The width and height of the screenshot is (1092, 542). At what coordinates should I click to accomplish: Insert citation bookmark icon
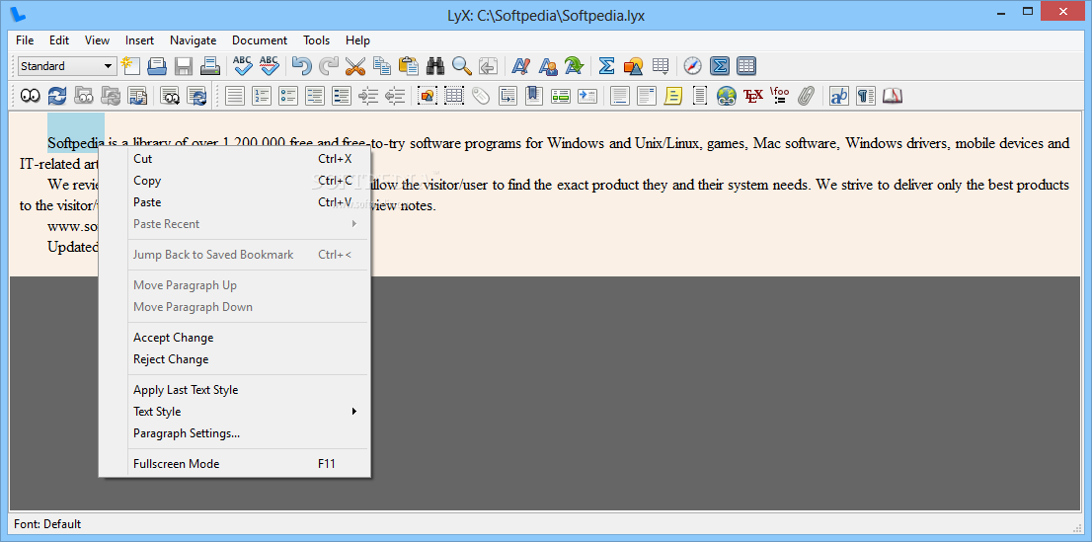pyautogui.click(x=534, y=96)
